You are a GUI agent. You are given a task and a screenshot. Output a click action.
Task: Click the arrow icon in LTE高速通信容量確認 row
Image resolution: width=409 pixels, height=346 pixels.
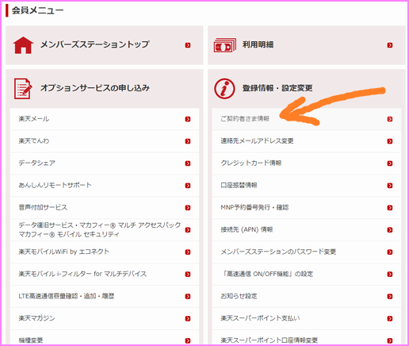click(x=188, y=296)
